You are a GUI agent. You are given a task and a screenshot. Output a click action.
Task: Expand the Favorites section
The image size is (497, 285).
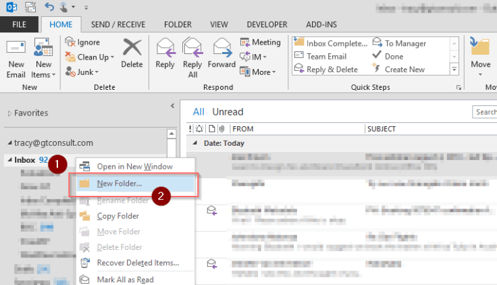click(x=9, y=113)
